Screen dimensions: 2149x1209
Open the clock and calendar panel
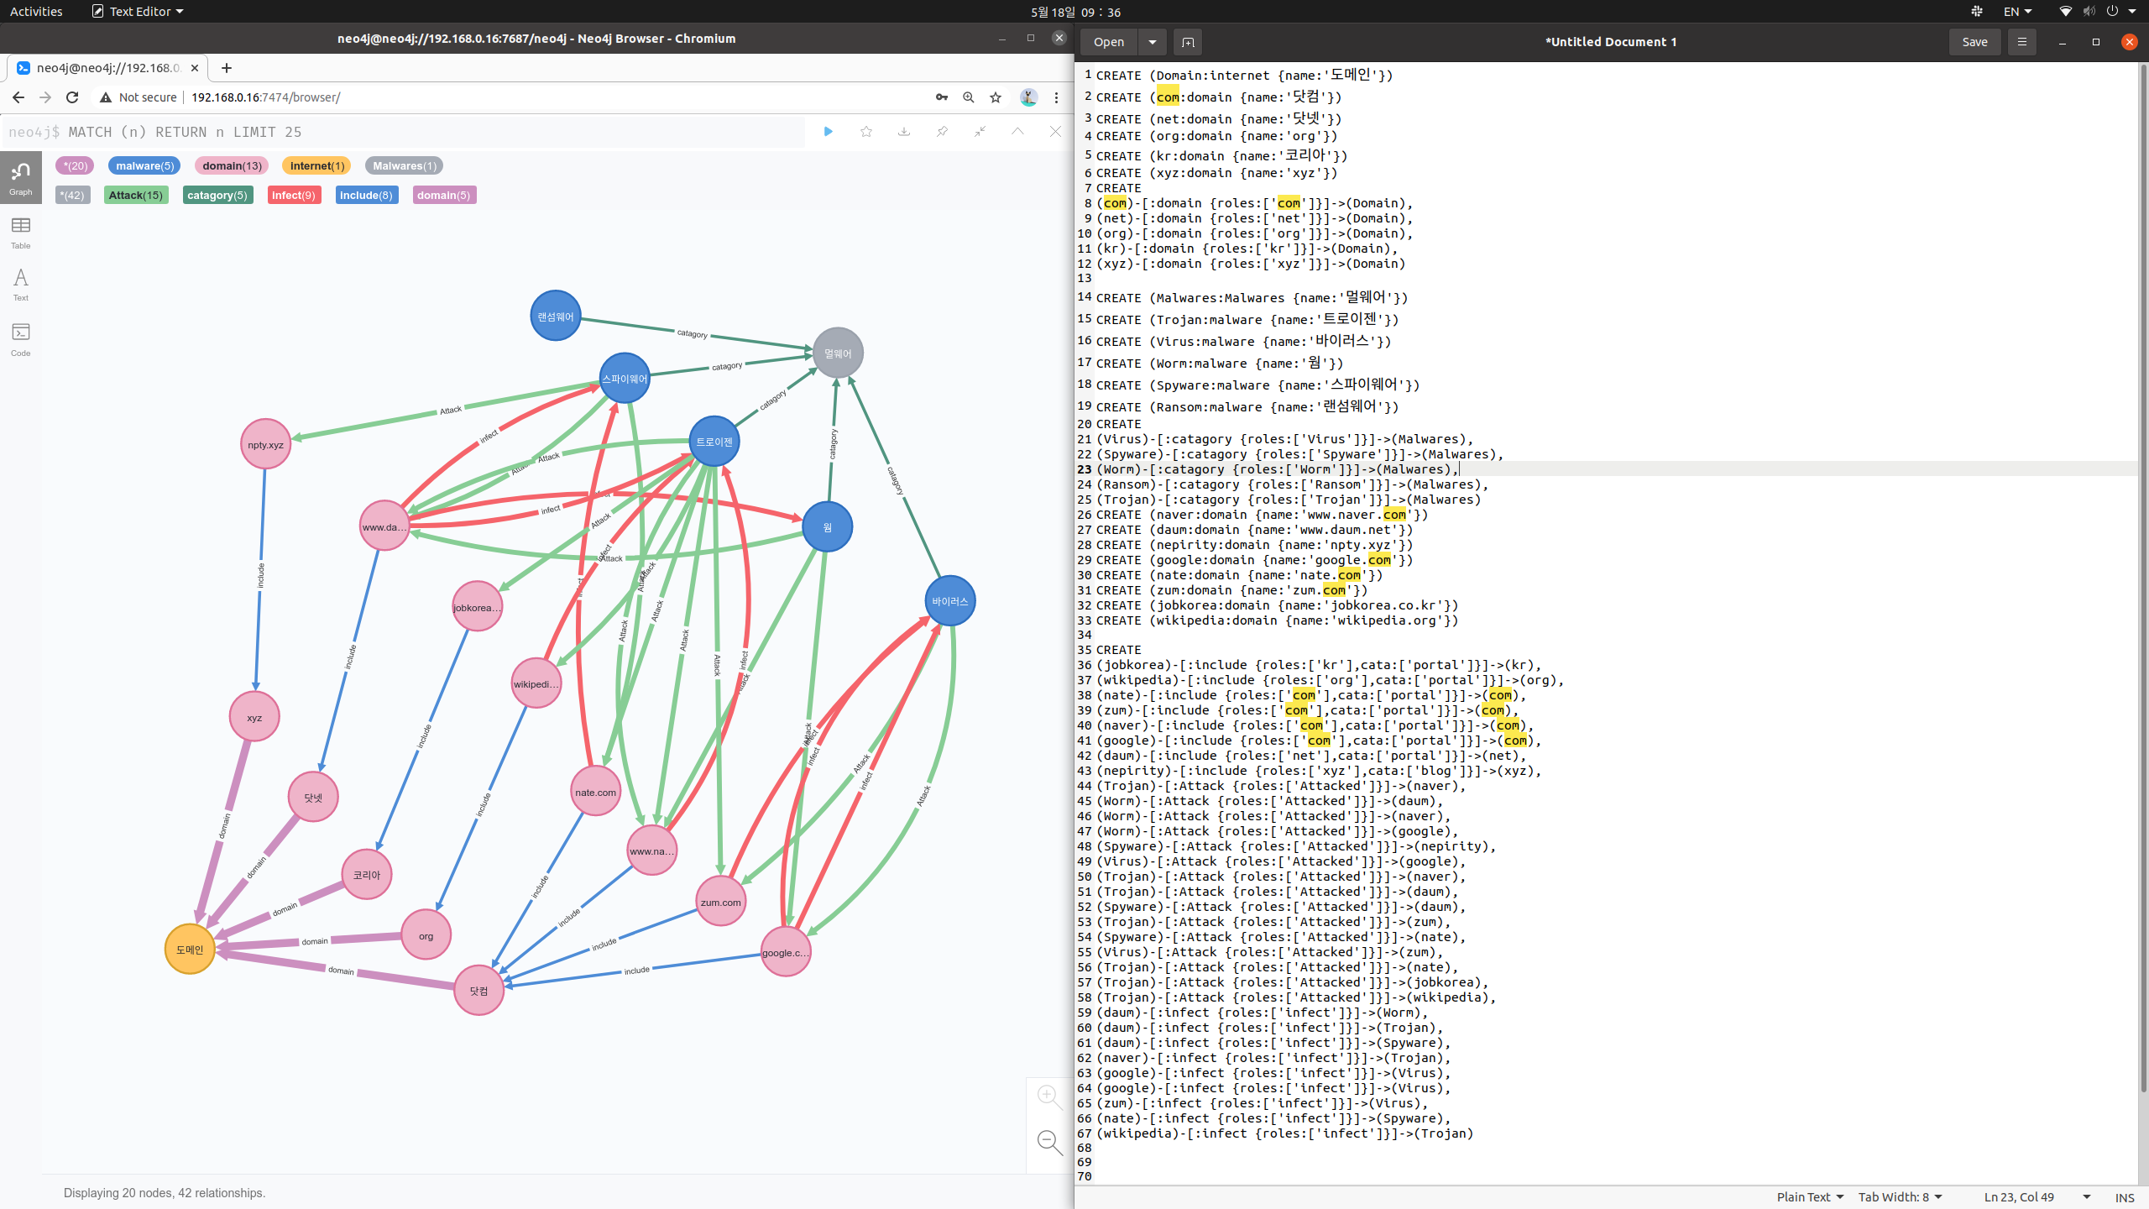coord(1075,12)
